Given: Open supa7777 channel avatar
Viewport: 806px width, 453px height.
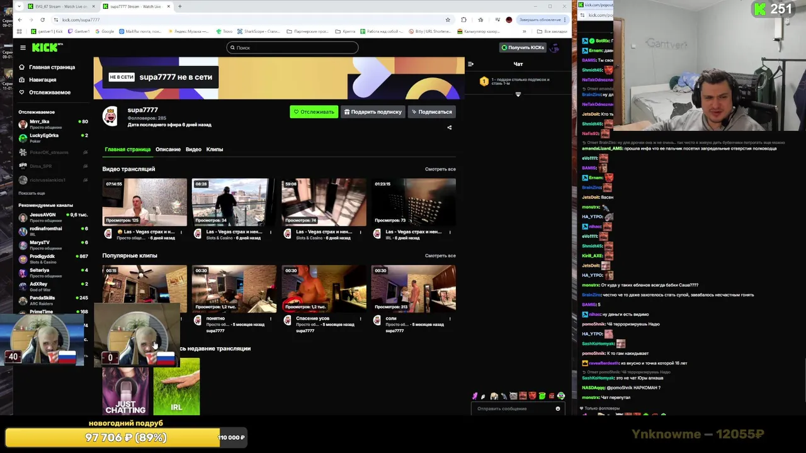Looking at the screenshot, I should click(110, 116).
